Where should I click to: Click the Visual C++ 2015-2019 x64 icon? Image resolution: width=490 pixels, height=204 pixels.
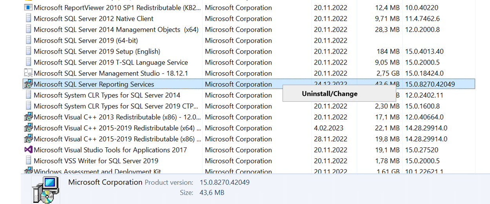pos(28,128)
